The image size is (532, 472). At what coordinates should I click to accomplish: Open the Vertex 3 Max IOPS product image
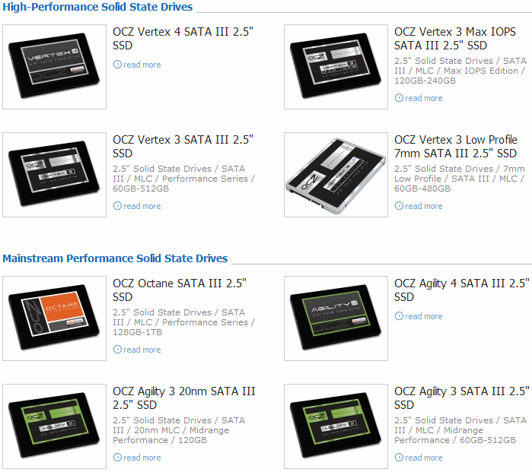pyautogui.click(x=336, y=67)
